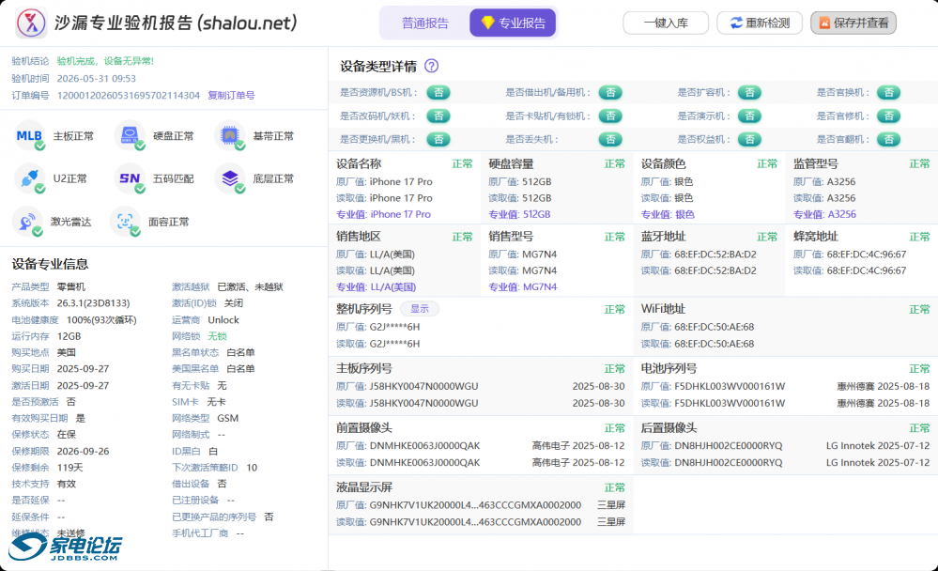
Task: Click the 否 badge for 是否借出机/备用机
Action: click(x=610, y=92)
